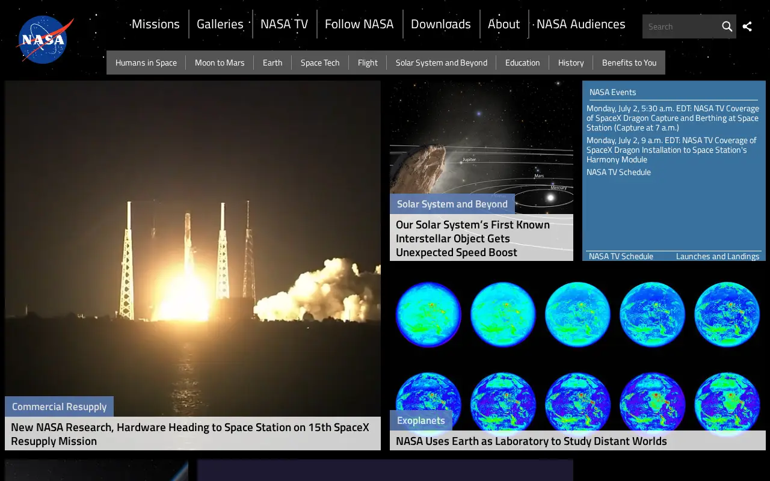Open the Follow NASA menu
Image resolution: width=770 pixels, height=481 pixels.
coord(359,24)
